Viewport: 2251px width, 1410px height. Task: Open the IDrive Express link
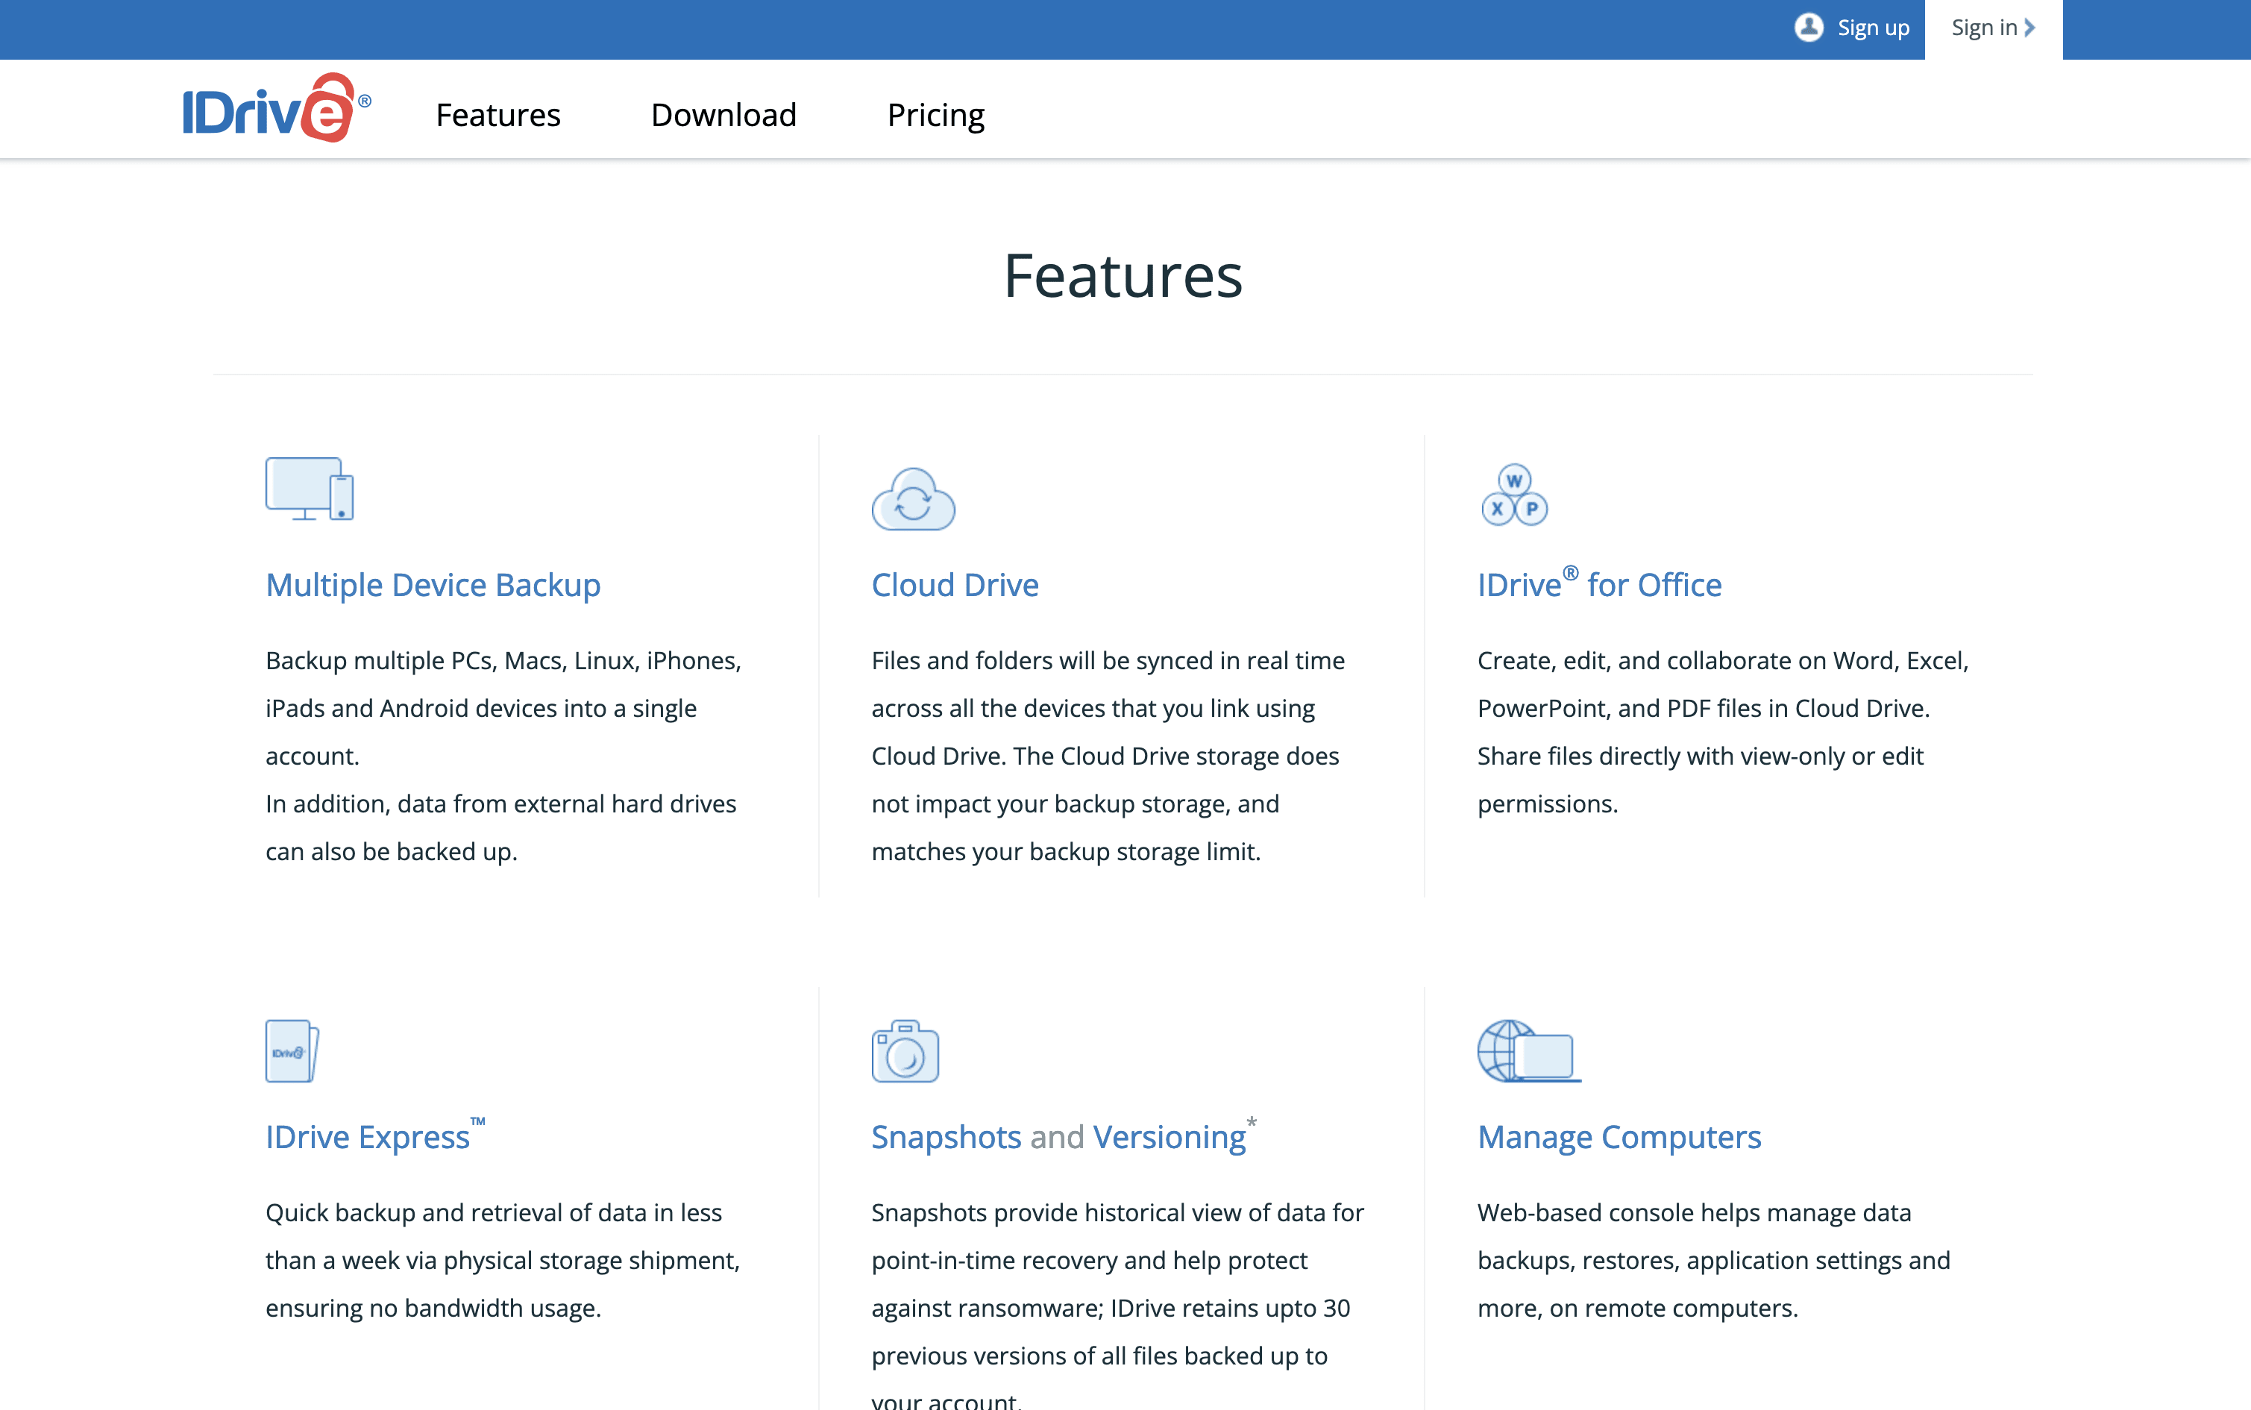click(376, 1135)
